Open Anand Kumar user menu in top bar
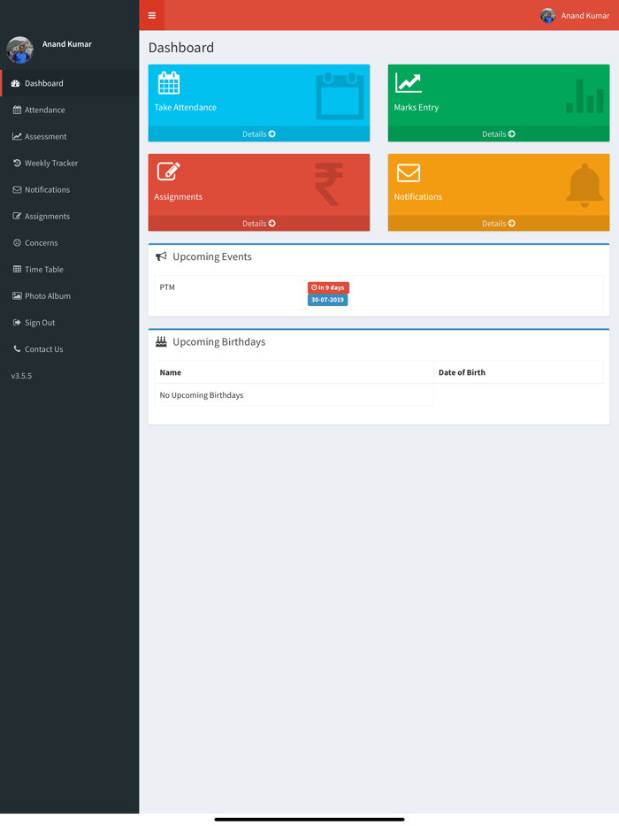The image size is (619, 826). [575, 15]
